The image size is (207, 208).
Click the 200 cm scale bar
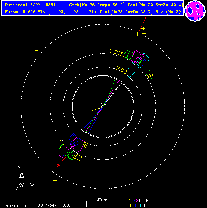[103, 203]
